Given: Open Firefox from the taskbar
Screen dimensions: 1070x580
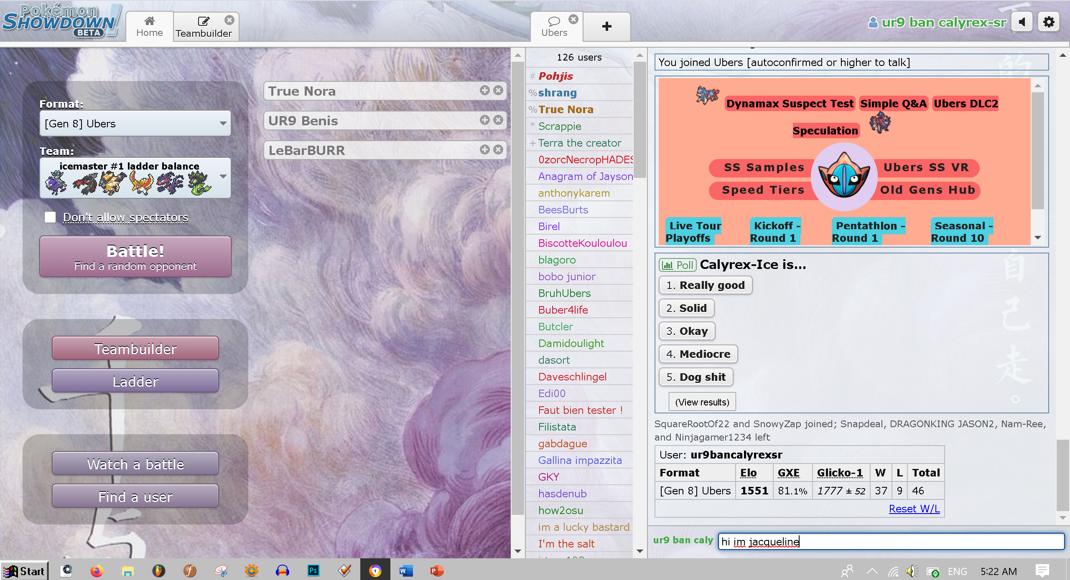Looking at the screenshot, I should pos(97,570).
